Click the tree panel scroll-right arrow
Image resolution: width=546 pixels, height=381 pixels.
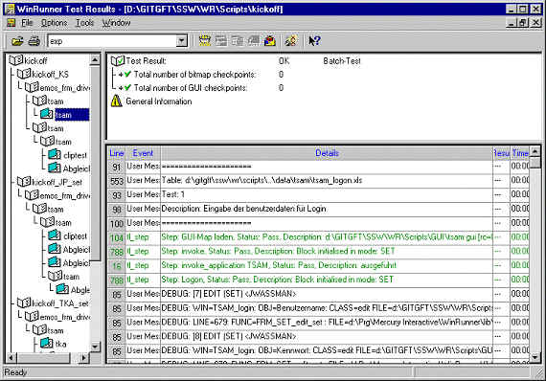[x=84, y=357]
